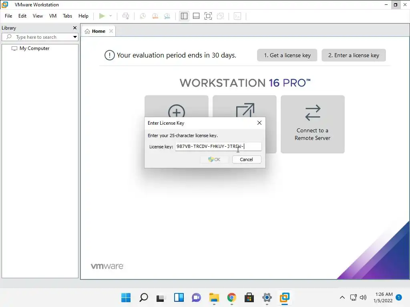This screenshot has width=410, height=307.
Task: Open Windows taskbar Search
Action: coord(144,297)
